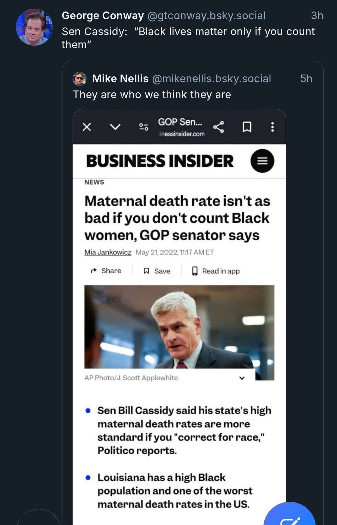Open Business Insider hamburger menu
Image resolution: width=337 pixels, height=525 pixels.
pyautogui.click(x=262, y=161)
